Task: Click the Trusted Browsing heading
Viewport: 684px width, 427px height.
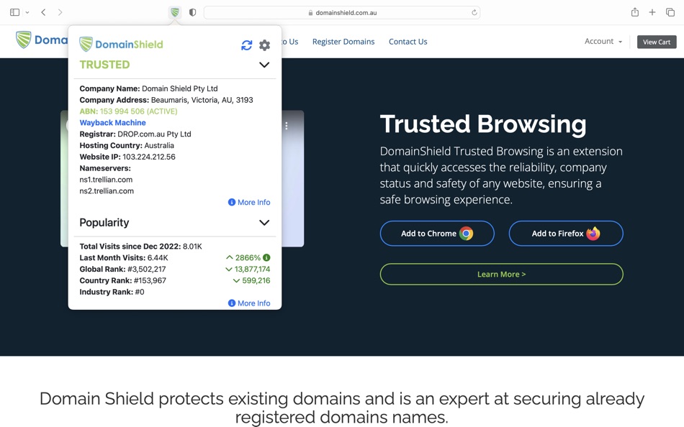Action: (x=483, y=124)
